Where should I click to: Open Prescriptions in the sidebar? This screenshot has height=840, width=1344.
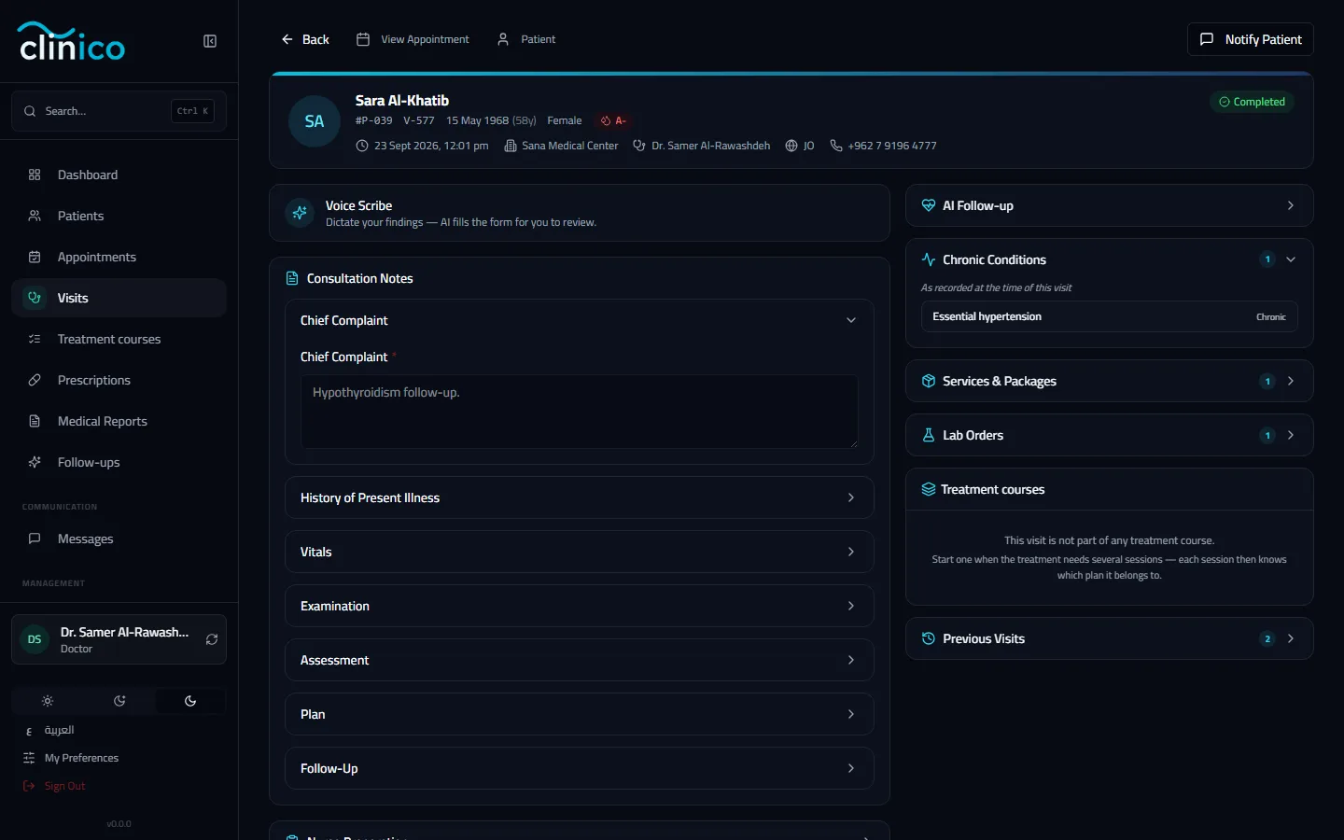pyautogui.click(x=119, y=380)
